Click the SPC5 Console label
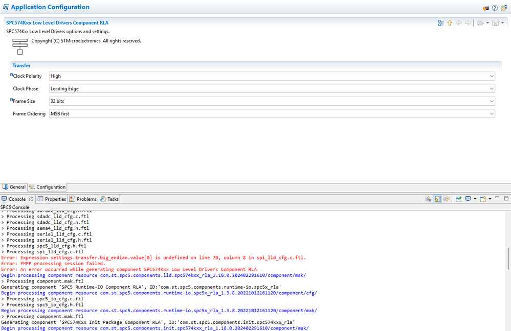 [x=15, y=207]
